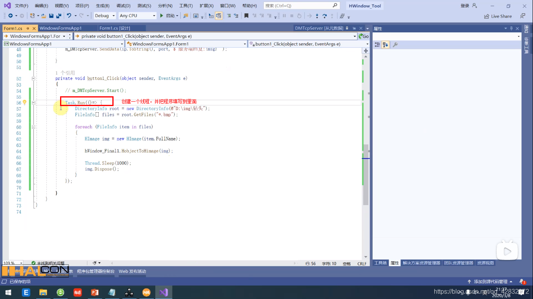Open the 工具箱 tab
This screenshot has height=299, width=533.
tap(380, 263)
